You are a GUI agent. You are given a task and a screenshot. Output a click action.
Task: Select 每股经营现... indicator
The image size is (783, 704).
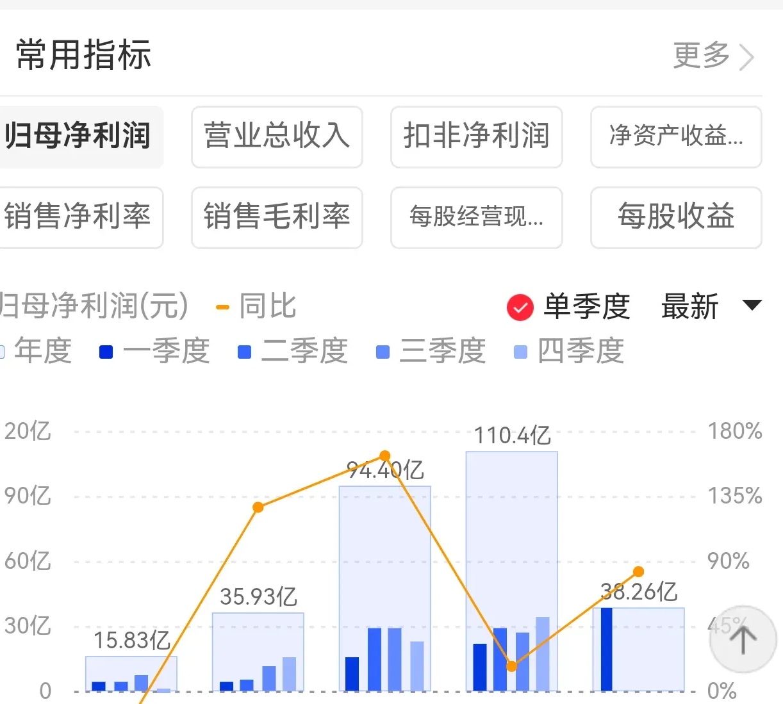pyautogui.click(x=476, y=217)
